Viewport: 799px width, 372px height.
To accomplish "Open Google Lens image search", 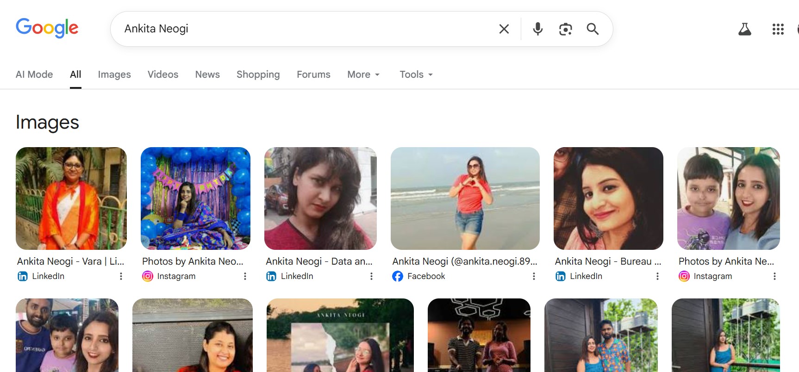I will pos(565,29).
